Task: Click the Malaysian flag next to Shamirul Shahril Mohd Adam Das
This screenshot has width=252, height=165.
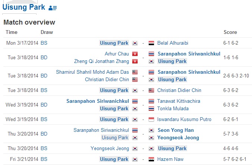Action: [x=135, y=72]
